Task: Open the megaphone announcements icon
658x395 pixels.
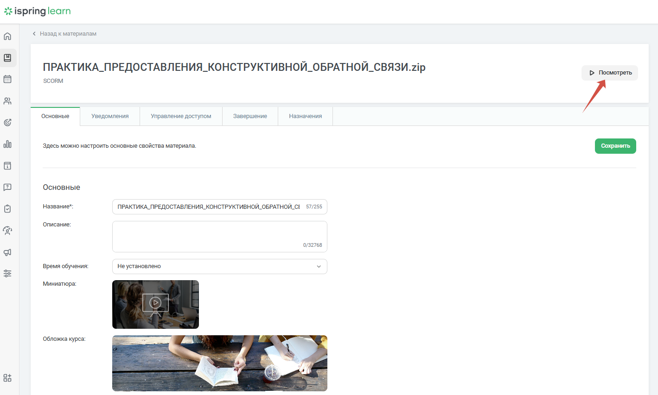Action: 7,252
